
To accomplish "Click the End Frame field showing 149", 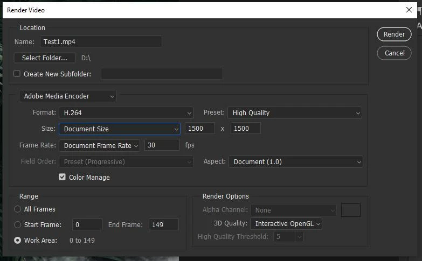I will coord(164,224).
